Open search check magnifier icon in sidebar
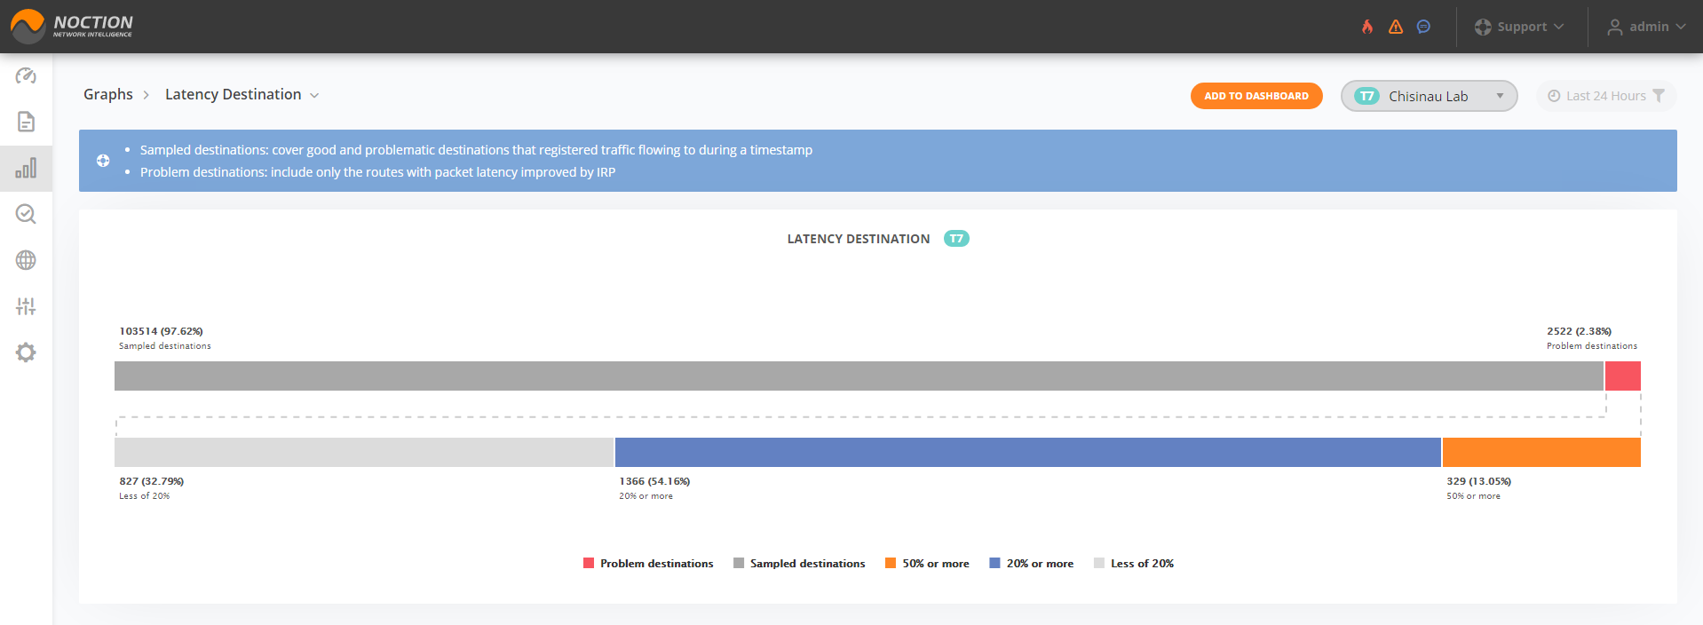The image size is (1703, 625). 26,214
